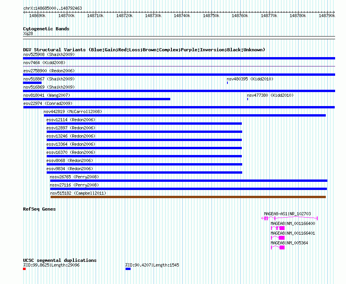Select the essv12114 (Redon2006) blue bar
Screen dimensions: 346x284
coord(144,124)
